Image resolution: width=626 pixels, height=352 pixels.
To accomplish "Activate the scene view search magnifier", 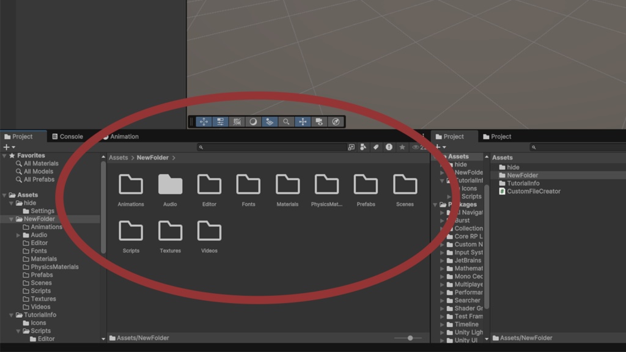I will [x=286, y=122].
